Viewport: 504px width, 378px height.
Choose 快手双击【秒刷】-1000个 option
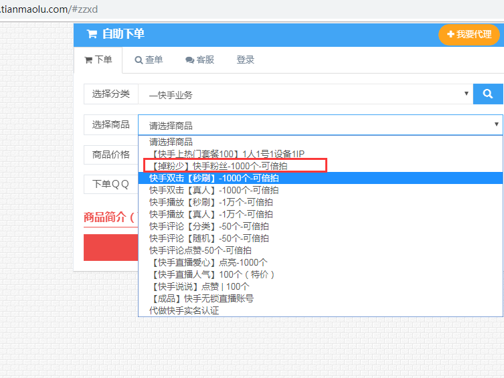coord(214,178)
